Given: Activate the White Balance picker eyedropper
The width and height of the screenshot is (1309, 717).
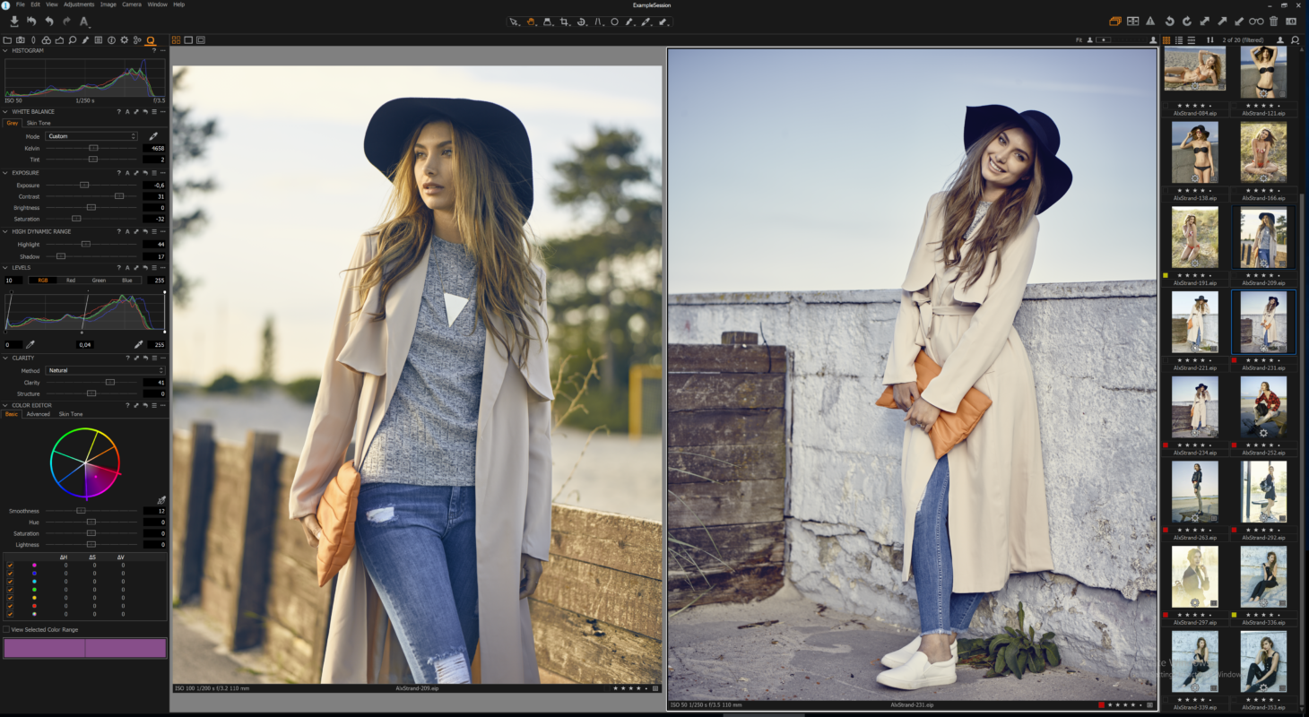Looking at the screenshot, I should [152, 135].
